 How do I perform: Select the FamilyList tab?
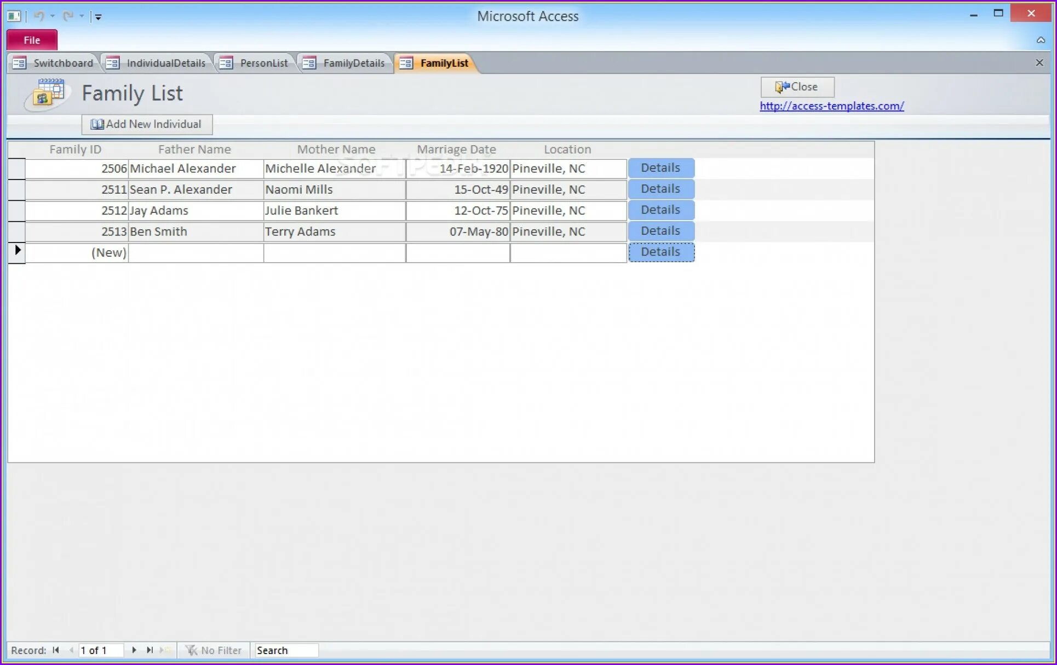(x=435, y=63)
